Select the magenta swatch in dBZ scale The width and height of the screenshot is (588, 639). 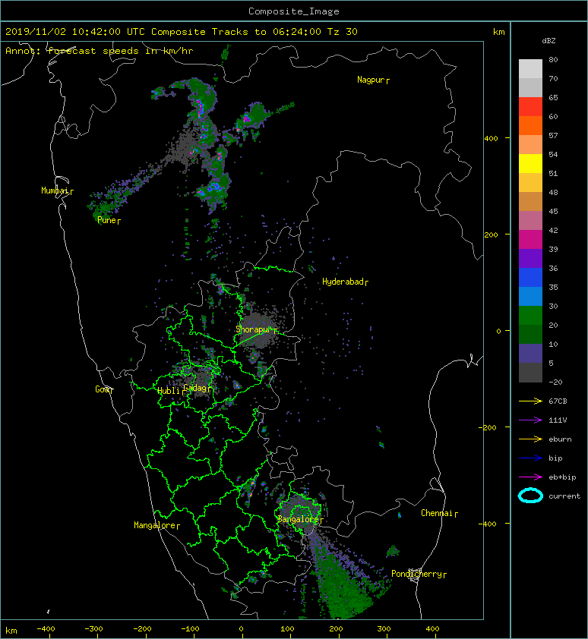pos(530,240)
